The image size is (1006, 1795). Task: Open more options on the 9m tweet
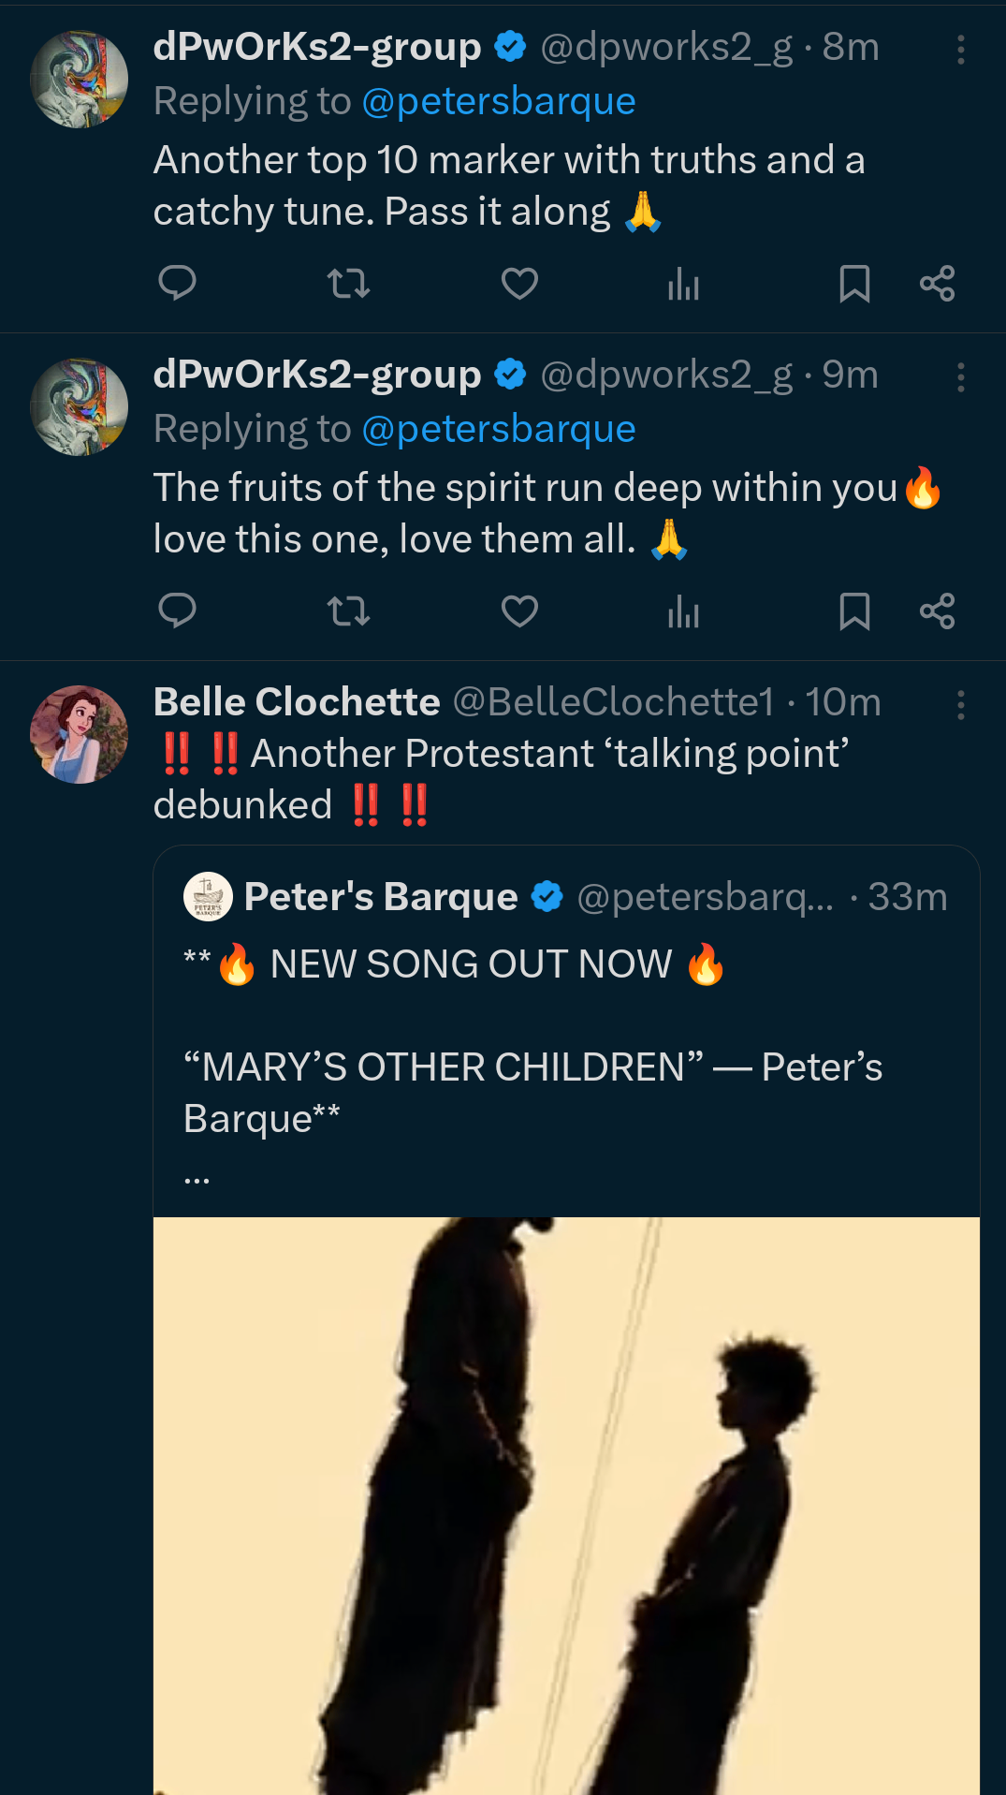[x=960, y=377]
